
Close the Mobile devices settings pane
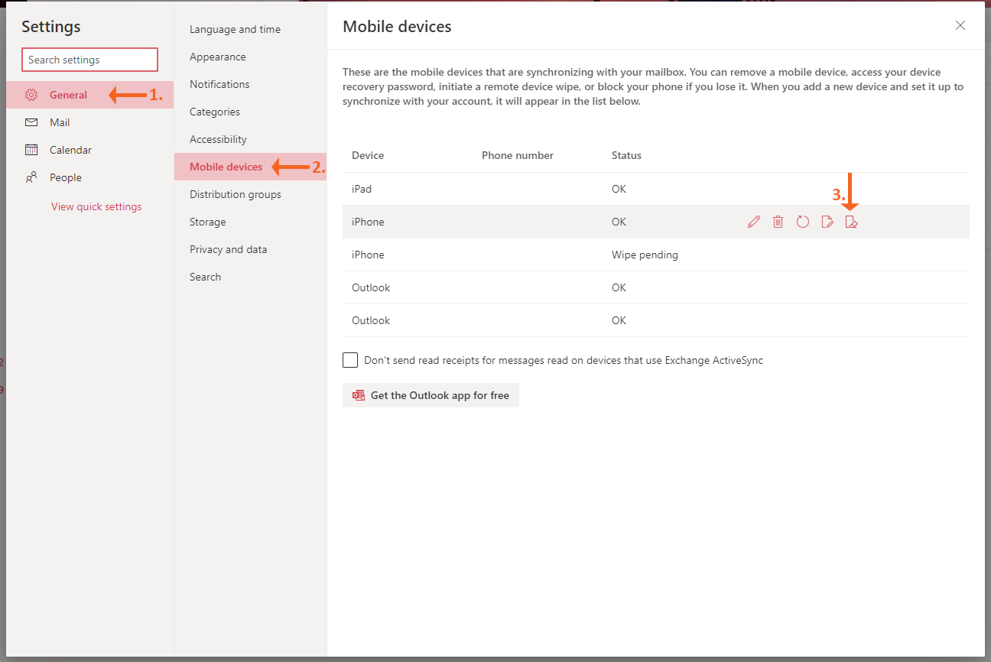pos(960,25)
